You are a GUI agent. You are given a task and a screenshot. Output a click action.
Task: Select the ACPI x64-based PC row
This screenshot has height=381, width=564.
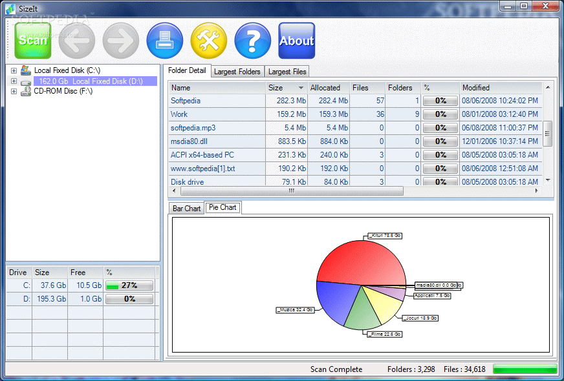coord(355,155)
